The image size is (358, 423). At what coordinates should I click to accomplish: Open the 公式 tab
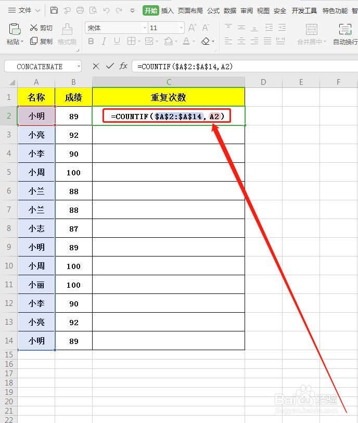tap(213, 10)
